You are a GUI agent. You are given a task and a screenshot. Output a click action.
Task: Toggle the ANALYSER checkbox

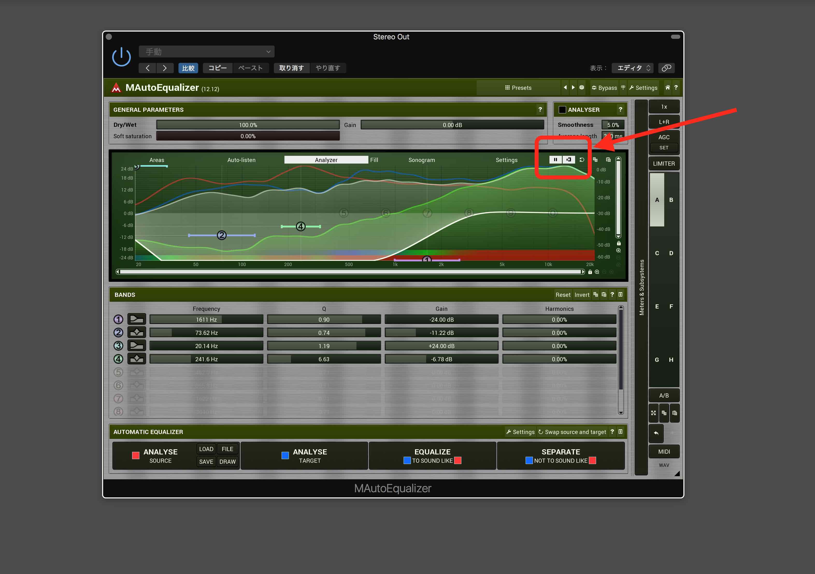[562, 109]
